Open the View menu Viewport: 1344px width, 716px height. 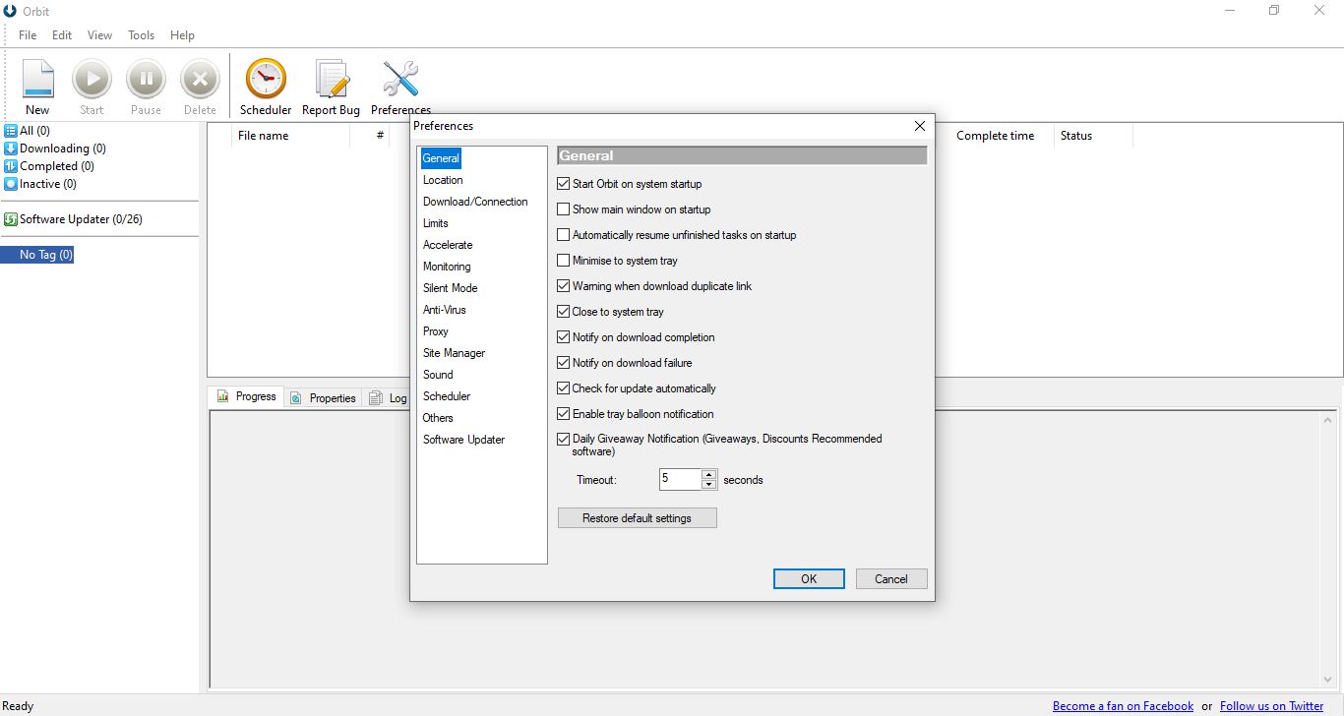click(99, 34)
